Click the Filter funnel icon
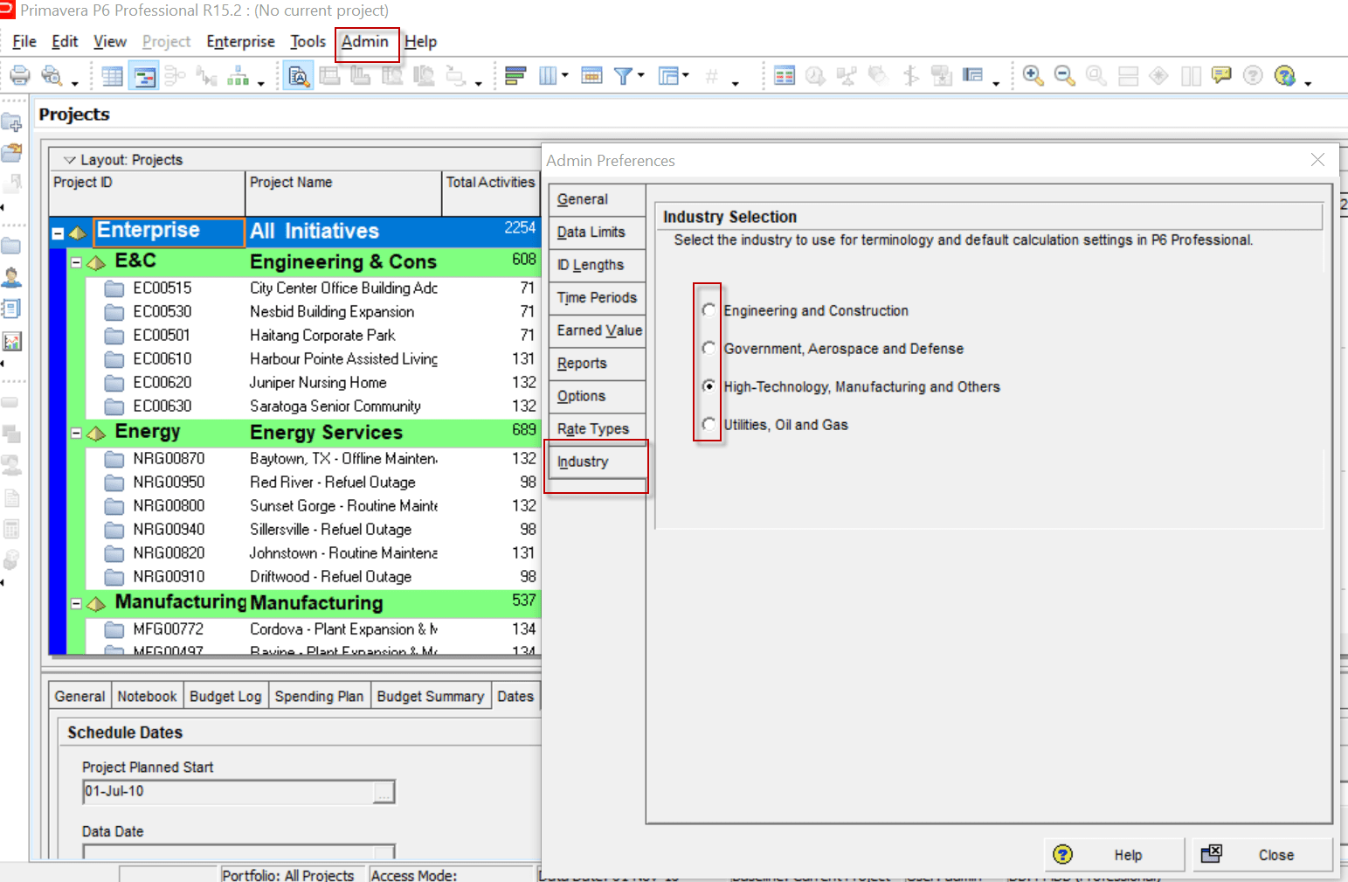 click(623, 76)
